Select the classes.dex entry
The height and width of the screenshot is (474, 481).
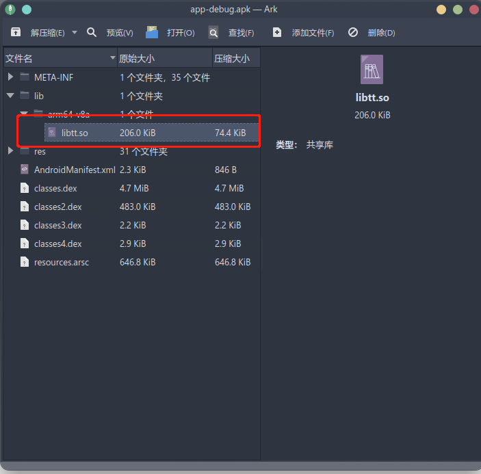[55, 188]
